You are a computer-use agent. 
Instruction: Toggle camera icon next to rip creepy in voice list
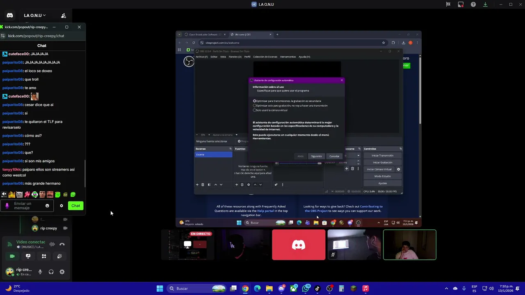pyautogui.click(x=65, y=228)
